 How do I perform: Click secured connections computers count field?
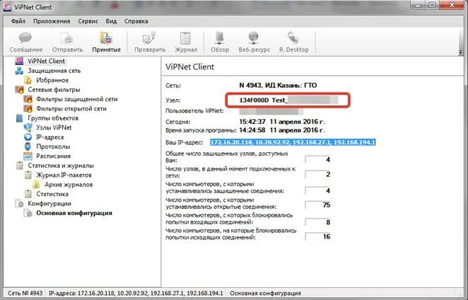tap(318, 190)
